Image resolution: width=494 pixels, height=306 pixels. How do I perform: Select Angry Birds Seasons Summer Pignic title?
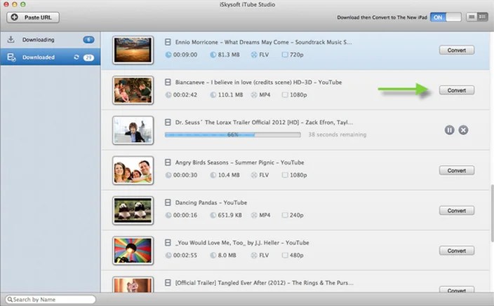click(x=239, y=162)
